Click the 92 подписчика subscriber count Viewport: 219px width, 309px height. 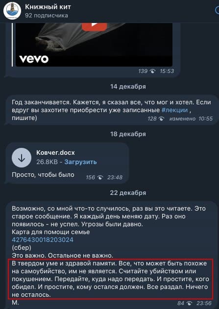click(x=47, y=16)
